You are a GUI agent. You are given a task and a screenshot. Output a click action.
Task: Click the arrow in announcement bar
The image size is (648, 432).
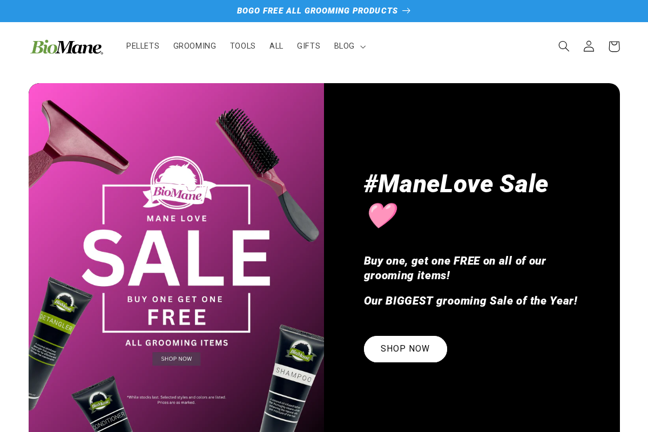coord(407,11)
